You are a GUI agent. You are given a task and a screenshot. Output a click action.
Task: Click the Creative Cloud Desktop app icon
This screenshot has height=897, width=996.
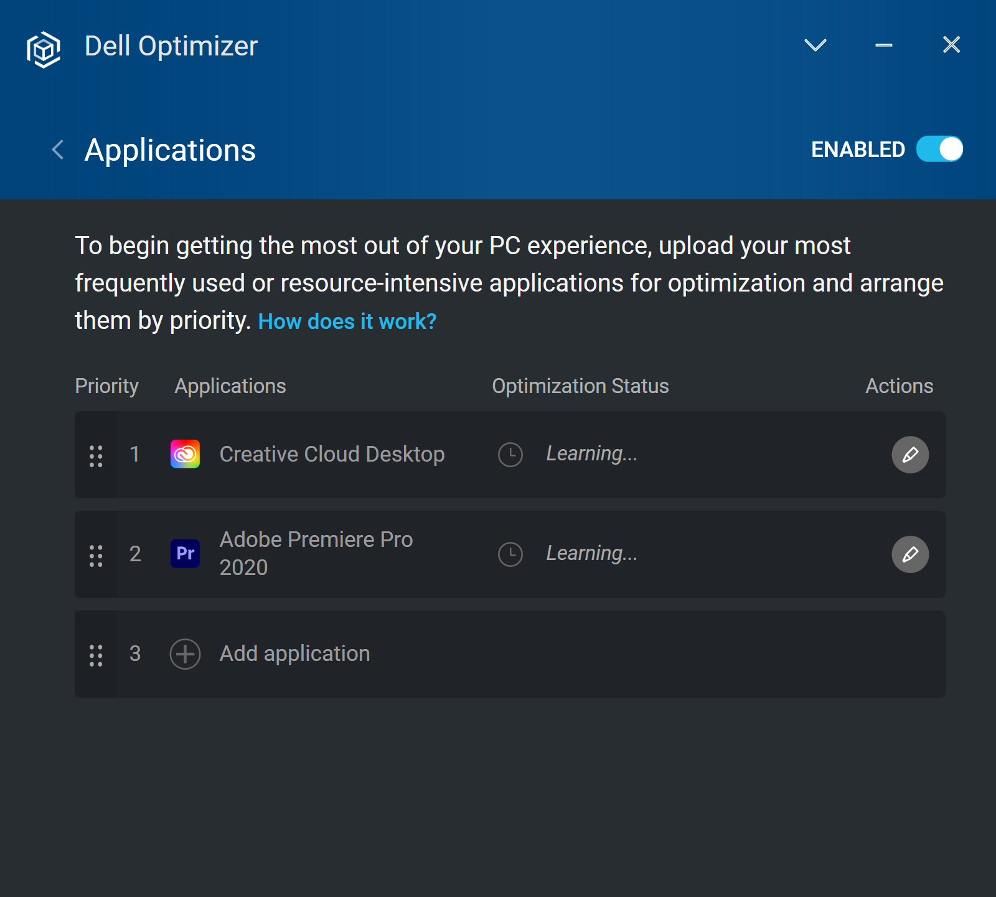186,454
